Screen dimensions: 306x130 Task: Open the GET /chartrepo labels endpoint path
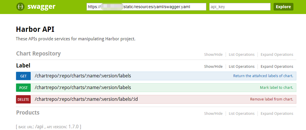pos(83,76)
